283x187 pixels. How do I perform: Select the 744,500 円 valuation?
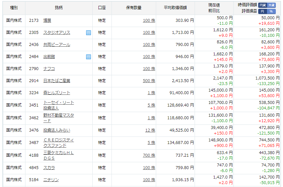tap(269, 140)
